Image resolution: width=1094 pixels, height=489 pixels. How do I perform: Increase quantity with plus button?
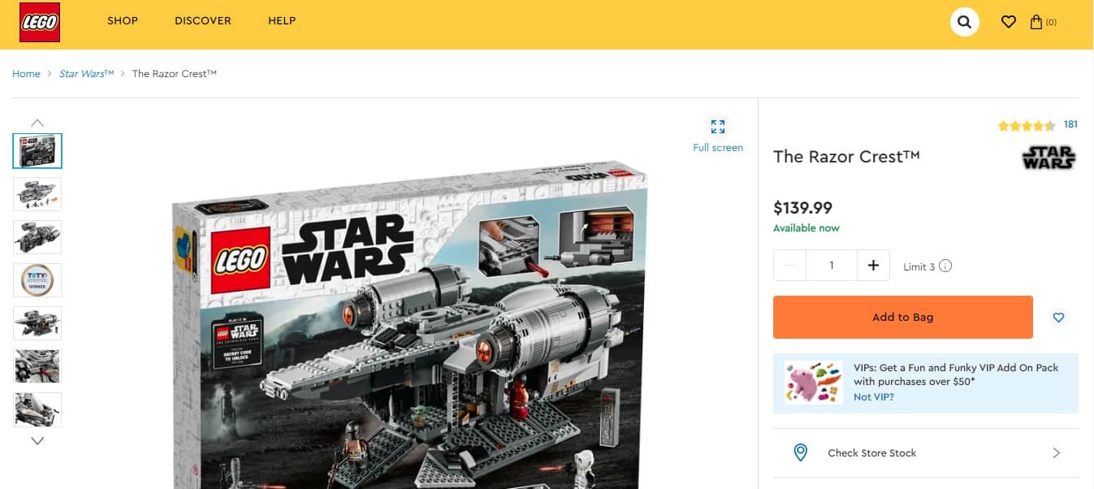click(873, 266)
